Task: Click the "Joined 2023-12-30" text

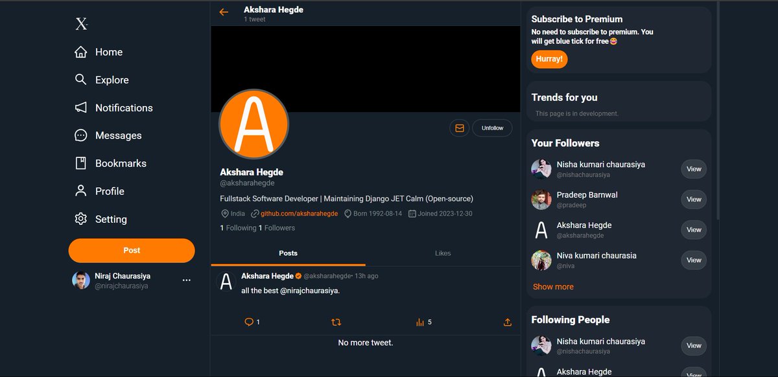Action: [445, 214]
